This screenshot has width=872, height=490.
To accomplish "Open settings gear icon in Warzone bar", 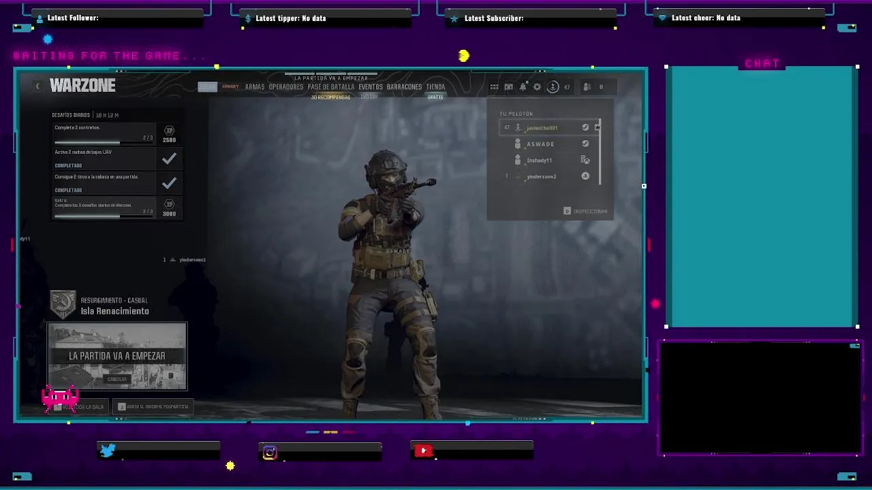I will (537, 86).
